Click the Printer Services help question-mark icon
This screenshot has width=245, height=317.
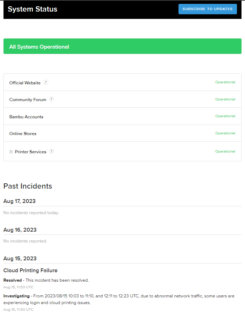click(51, 152)
